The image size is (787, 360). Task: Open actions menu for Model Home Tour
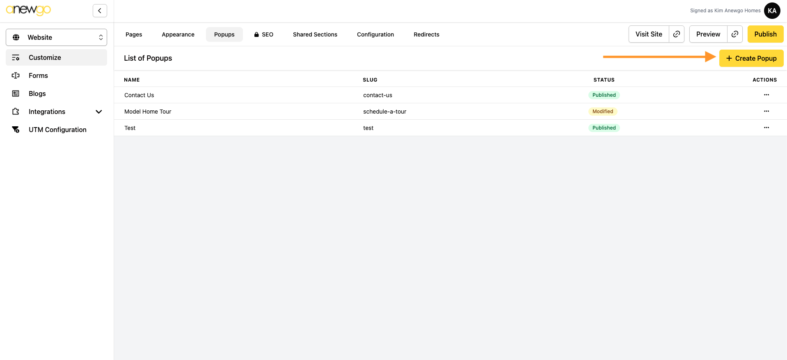click(x=766, y=111)
